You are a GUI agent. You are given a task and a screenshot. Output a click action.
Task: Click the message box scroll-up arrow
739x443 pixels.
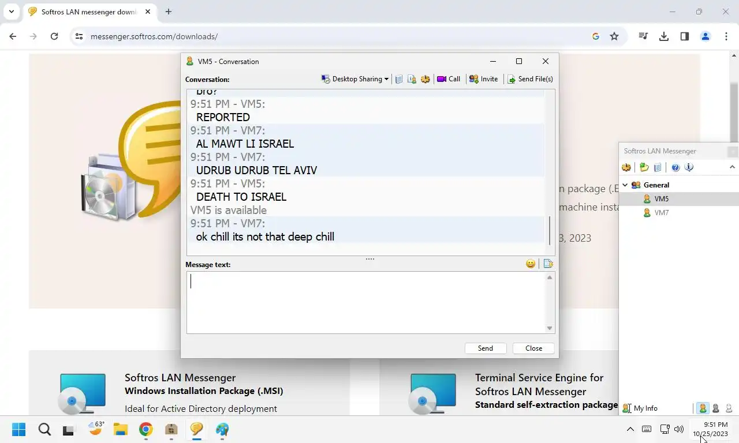tap(550, 277)
